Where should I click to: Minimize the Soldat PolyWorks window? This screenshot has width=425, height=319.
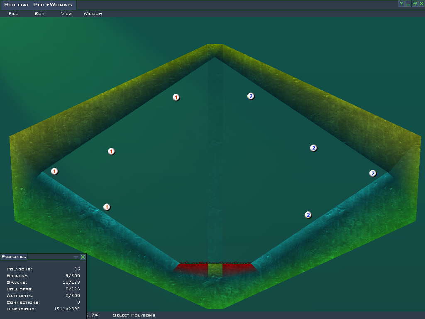408,4
